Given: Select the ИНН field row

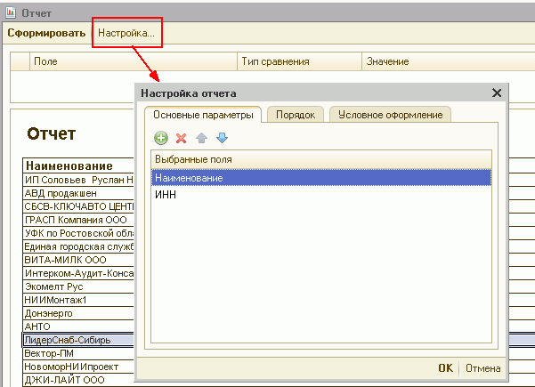Looking at the screenshot, I should pos(321,194).
